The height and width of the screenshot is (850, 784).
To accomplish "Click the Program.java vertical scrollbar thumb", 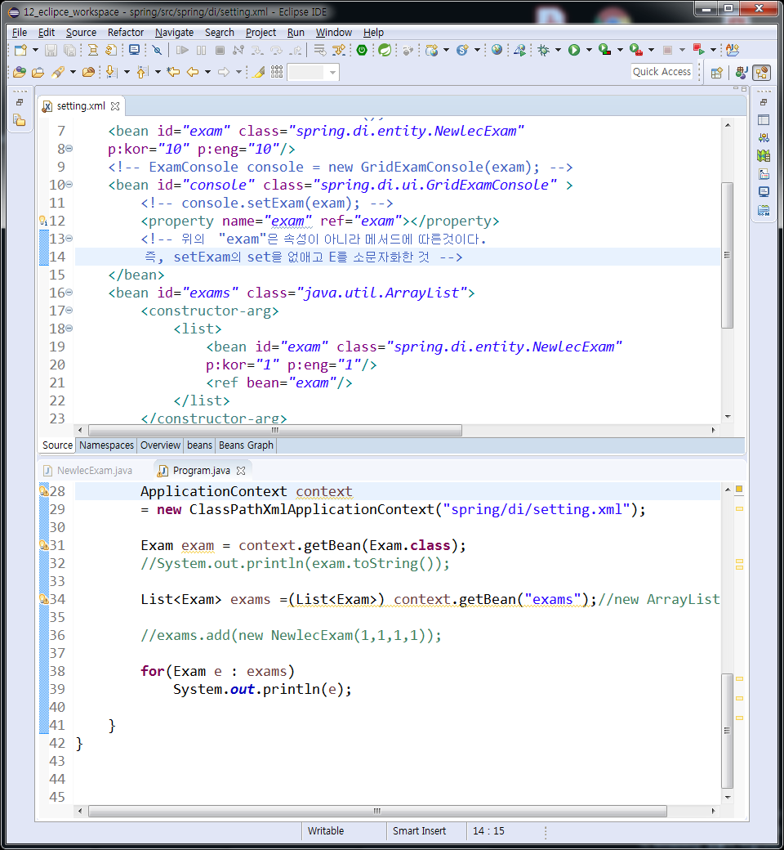I will (x=727, y=731).
